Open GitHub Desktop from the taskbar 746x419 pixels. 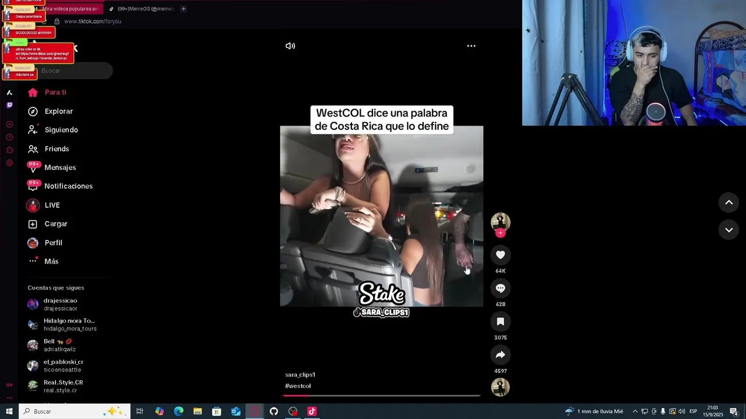click(x=274, y=411)
